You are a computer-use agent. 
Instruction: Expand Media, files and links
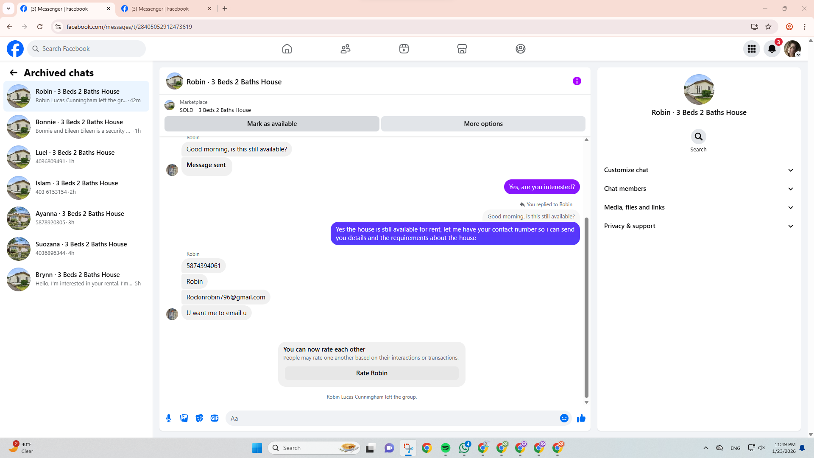[698, 207]
